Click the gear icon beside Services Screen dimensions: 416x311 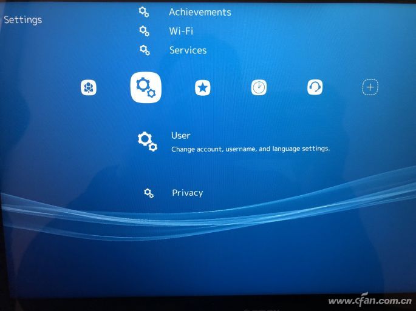click(145, 50)
